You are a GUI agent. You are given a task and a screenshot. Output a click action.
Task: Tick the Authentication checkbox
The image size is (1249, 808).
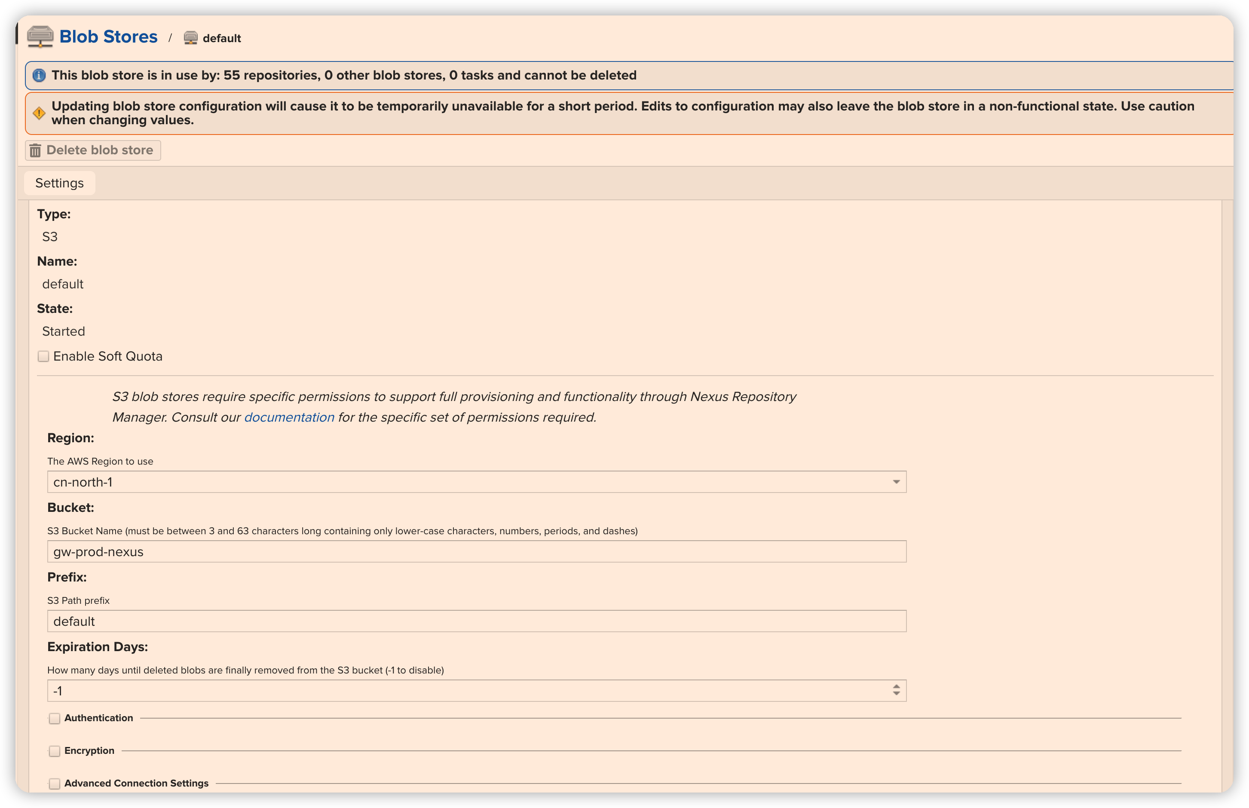[x=55, y=718]
